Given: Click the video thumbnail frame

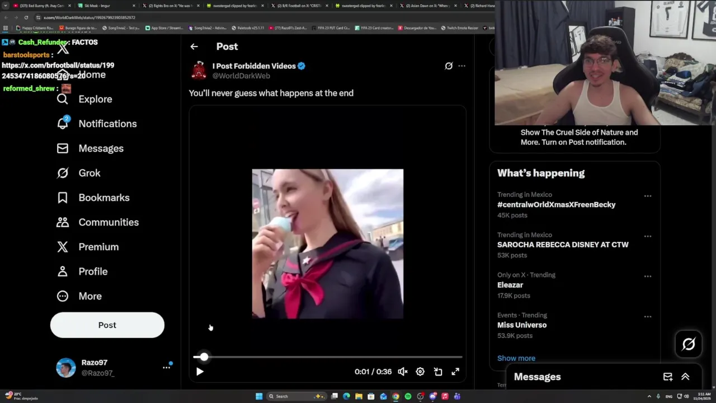Looking at the screenshot, I should point(327,243).
